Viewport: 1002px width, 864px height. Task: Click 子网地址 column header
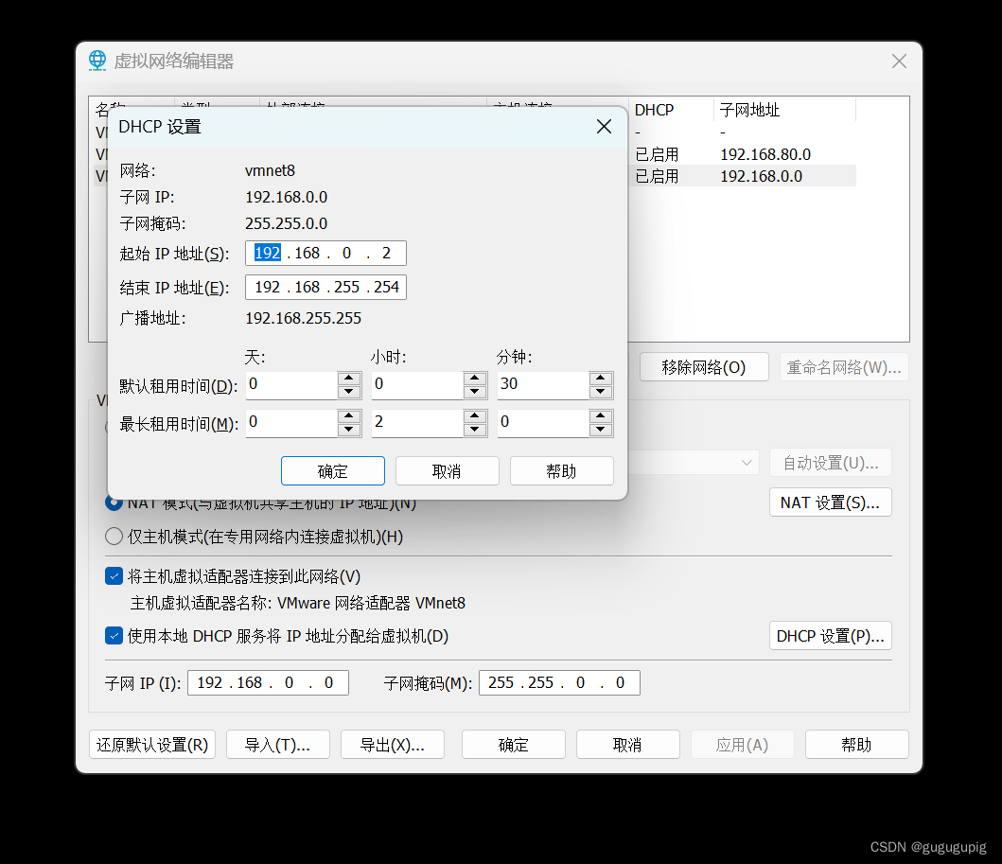tap(784, 110)
